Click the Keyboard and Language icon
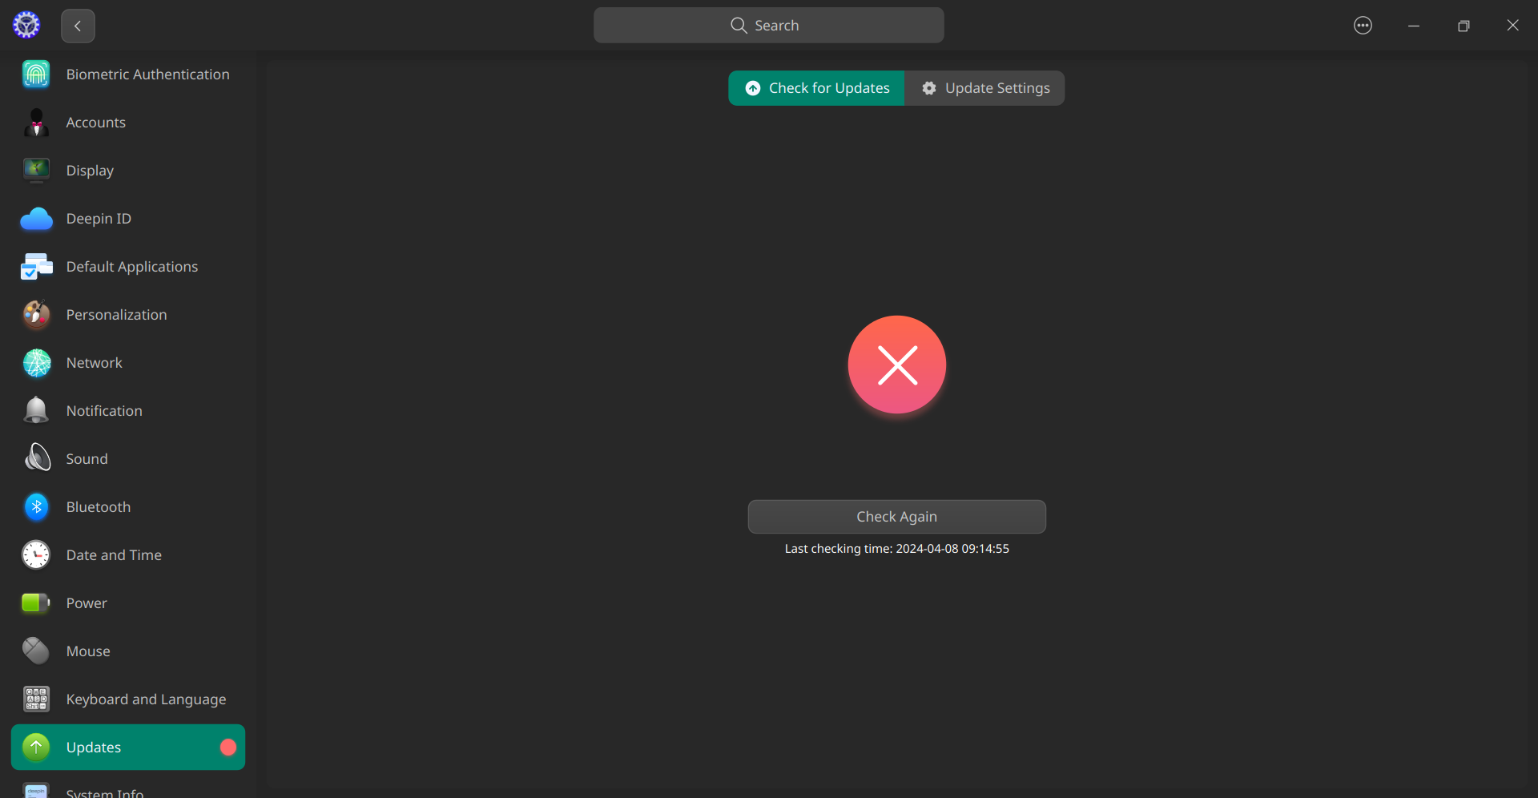 pyautogui.click(x=36, y=699)
